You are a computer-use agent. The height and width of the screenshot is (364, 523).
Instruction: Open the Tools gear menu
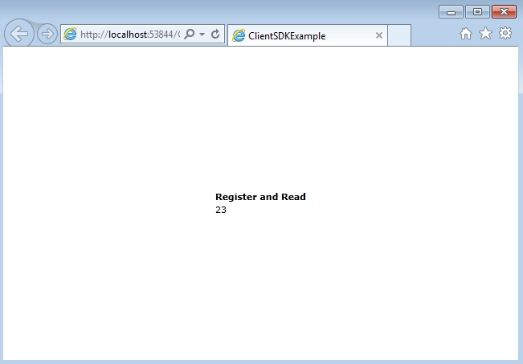505,33
